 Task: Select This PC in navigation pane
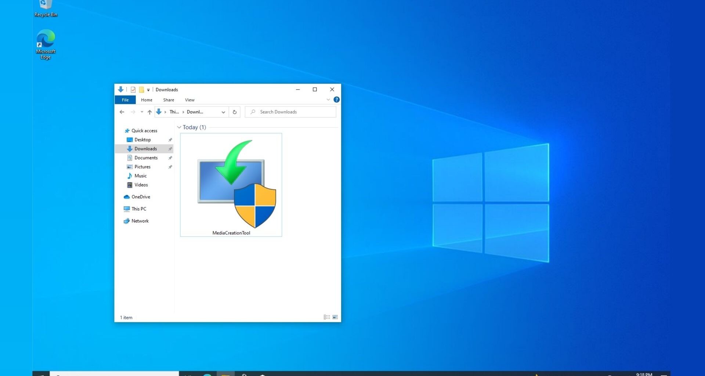tap(139, 209)
